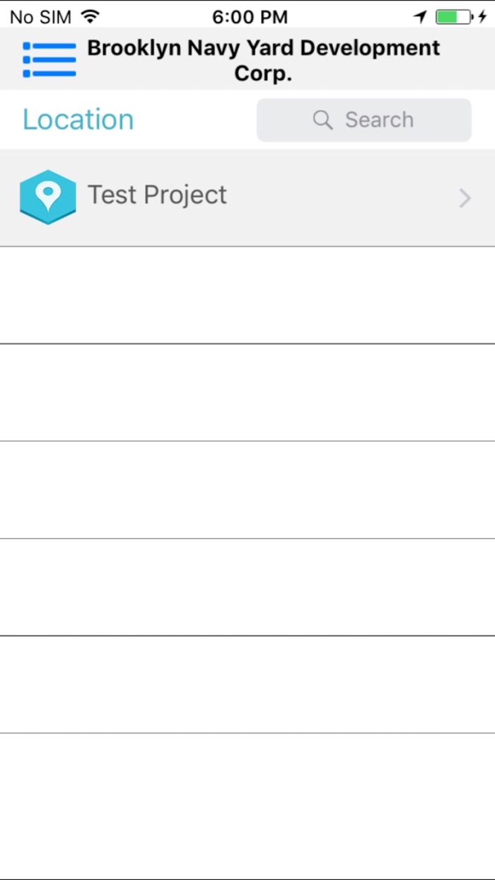495x880 pixels.
Task: Expand Test Project using its chevron
Action: point(465,198)
